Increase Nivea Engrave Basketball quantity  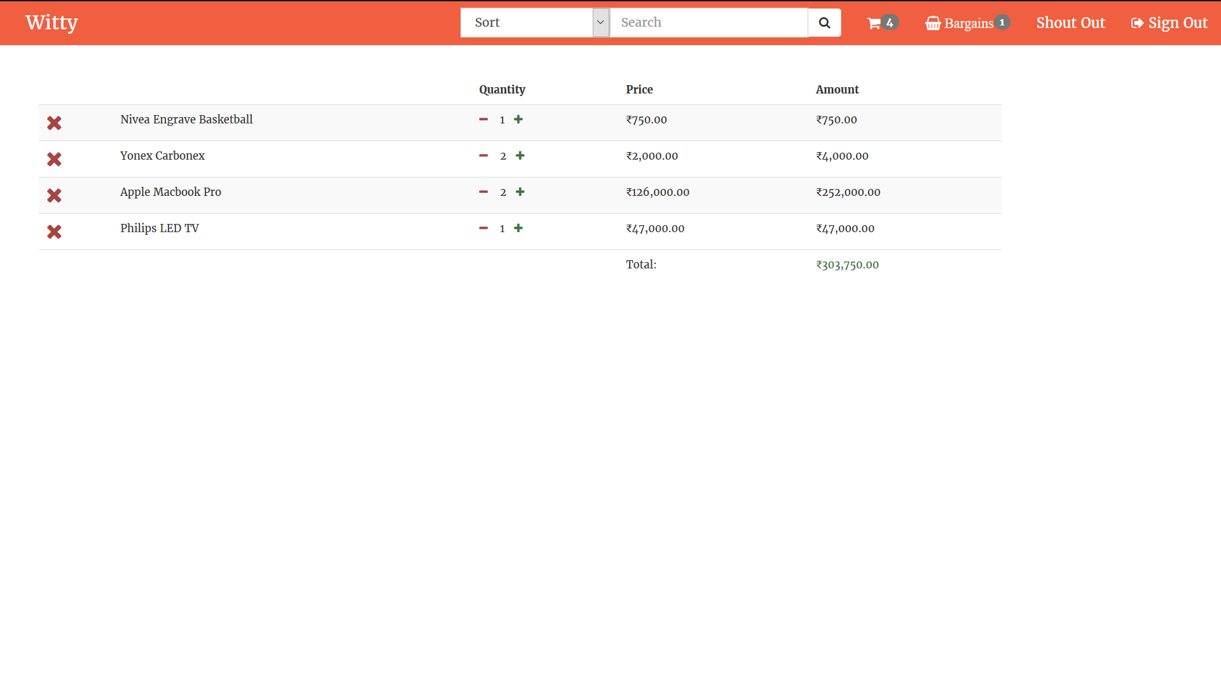[x=518, y=120]
